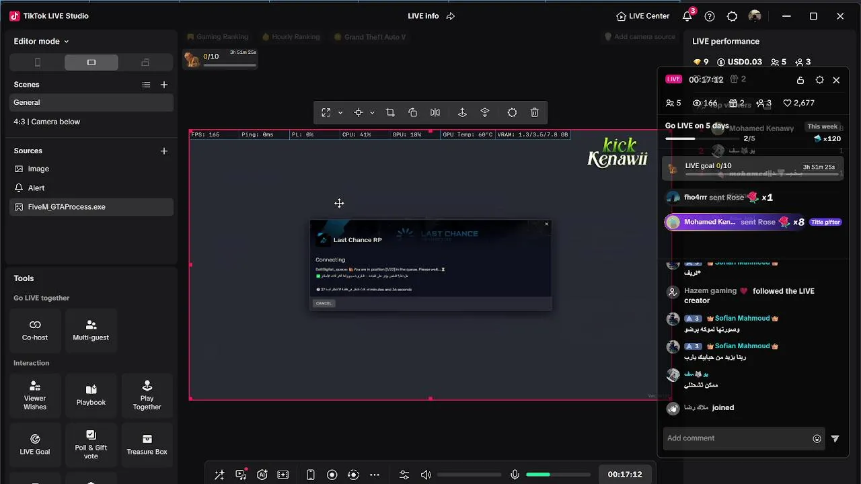
Task: Open the media and music icon at bottom
Action: point(241,475)
